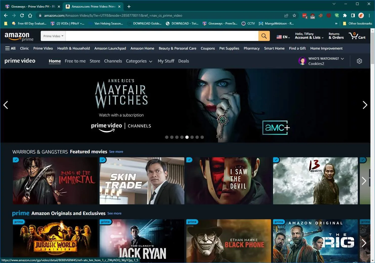
Task: Bookmark this page with star icon
Action: pos(294,15)
